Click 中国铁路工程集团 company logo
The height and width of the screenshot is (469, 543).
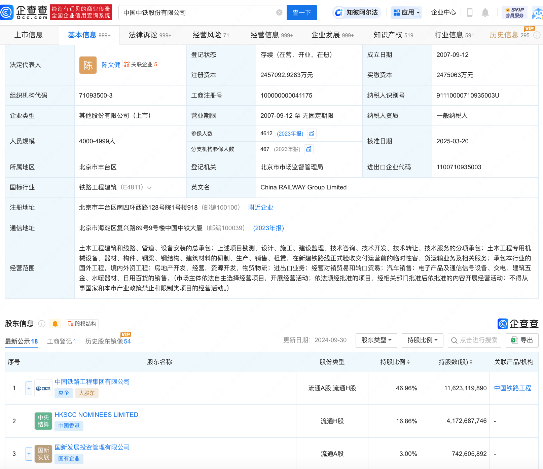[x=43, y=388]
